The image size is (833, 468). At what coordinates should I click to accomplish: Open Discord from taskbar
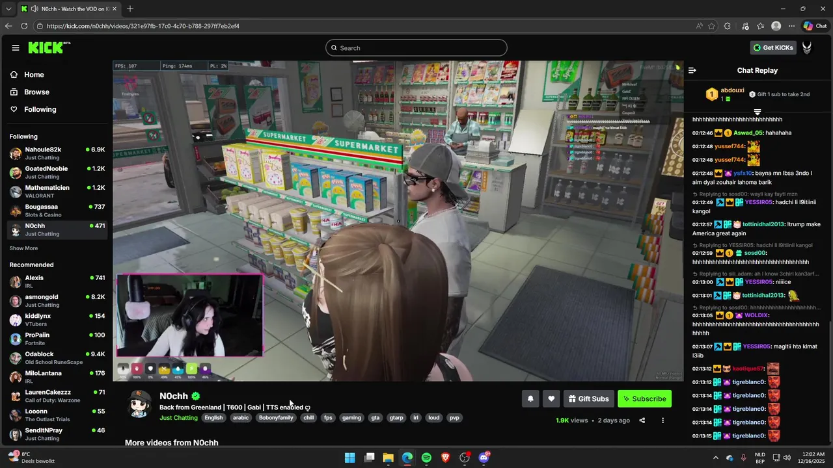tap(484, 458)
